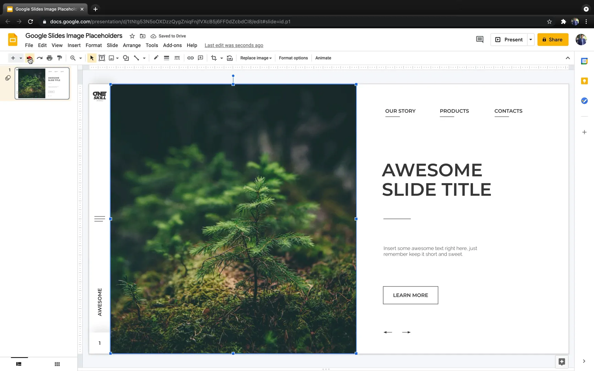Screen dimensions: 594x371
Task: Open Google Keep in side panel
Action: pyautogui.click(x=584, y=81)
